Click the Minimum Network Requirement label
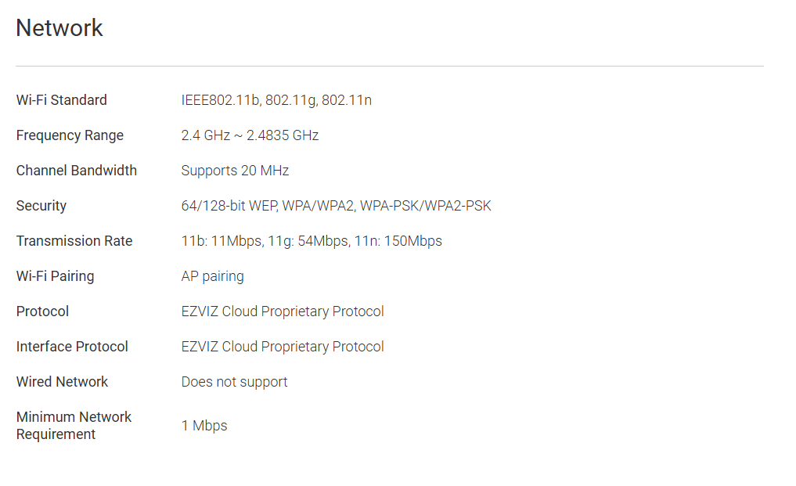796x486 pixels. click(74, 426)
